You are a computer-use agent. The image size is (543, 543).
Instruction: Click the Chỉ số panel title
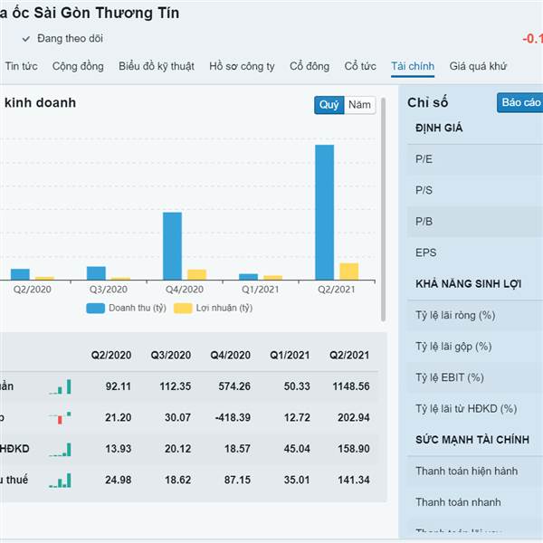click(x=428, y=103)
